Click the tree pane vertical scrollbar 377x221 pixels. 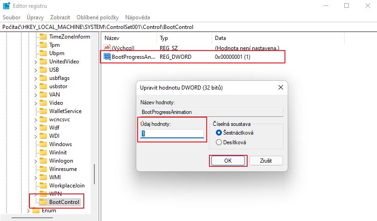pyautogui.click(x=94, y=174)
